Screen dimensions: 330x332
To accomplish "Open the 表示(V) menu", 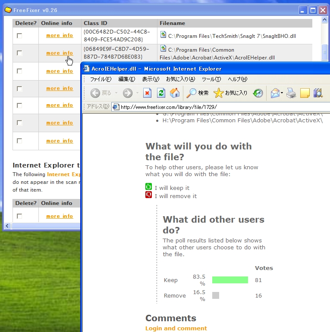I will [151, 79].
